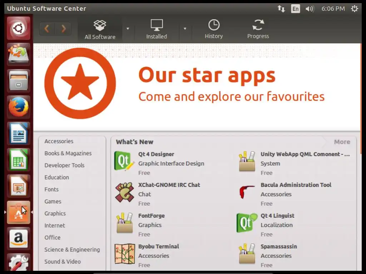The height and width of the screenshot is (274, 366).
Task: Open the Books & Magazines category
Action: click(x=68, y=153)
